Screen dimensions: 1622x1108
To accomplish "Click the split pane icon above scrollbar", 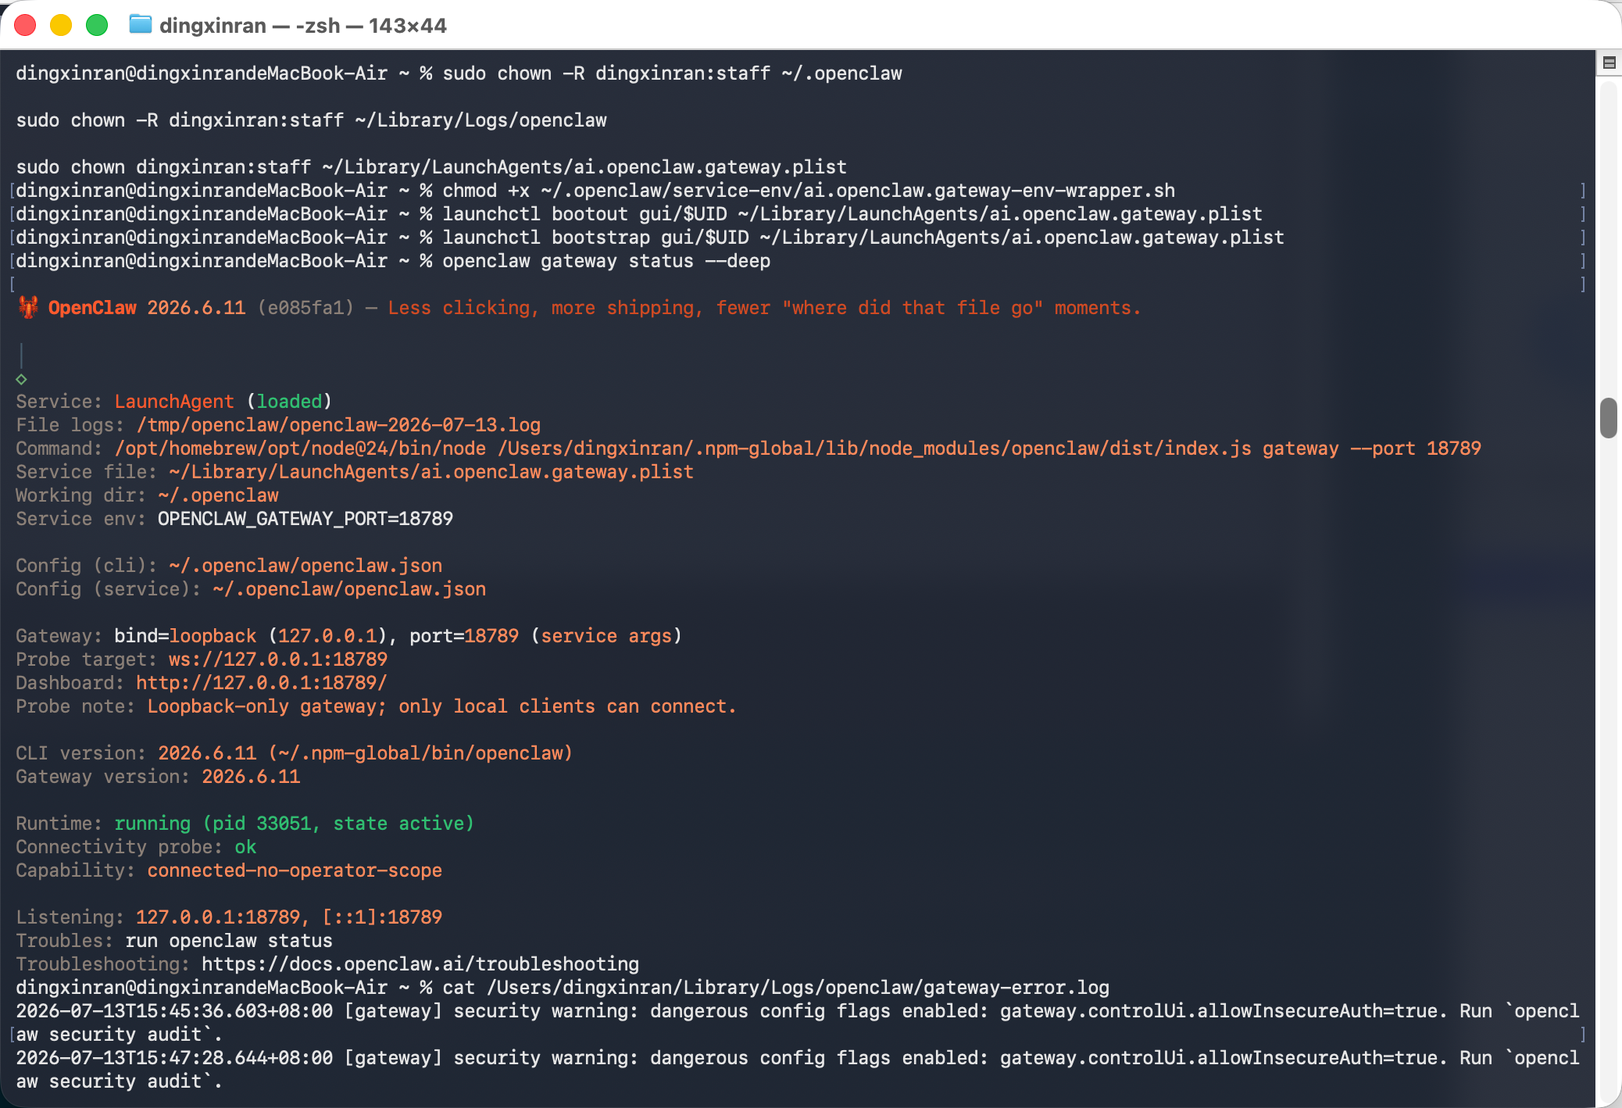I will [x=1609, y=63].
